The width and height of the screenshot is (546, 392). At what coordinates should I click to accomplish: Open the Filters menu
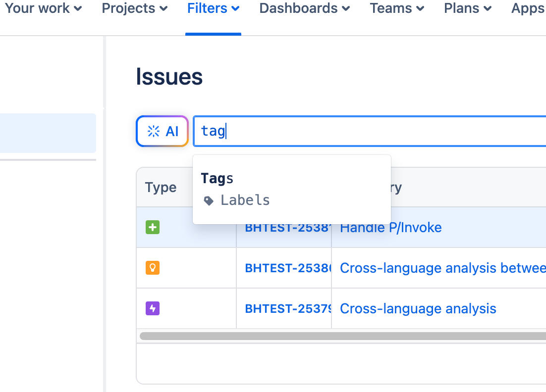click(x=213, y=8)
